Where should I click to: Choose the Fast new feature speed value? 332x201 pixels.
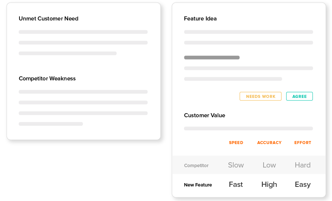click(236, 184)
